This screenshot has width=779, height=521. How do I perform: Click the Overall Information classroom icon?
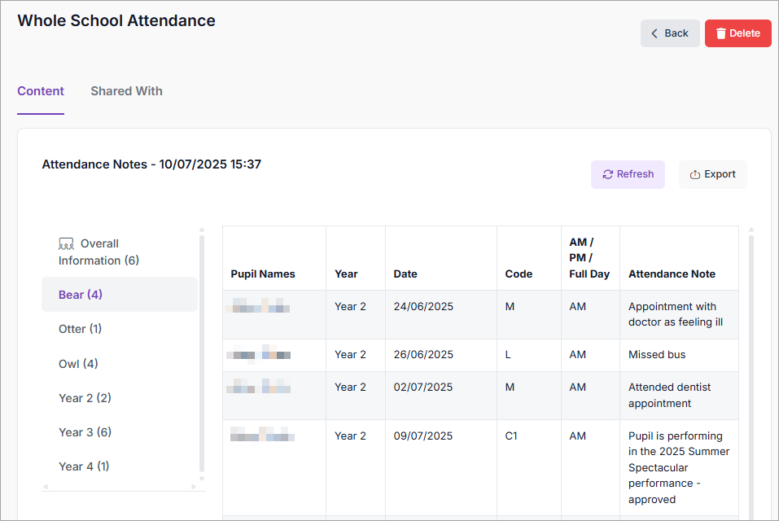66,243
